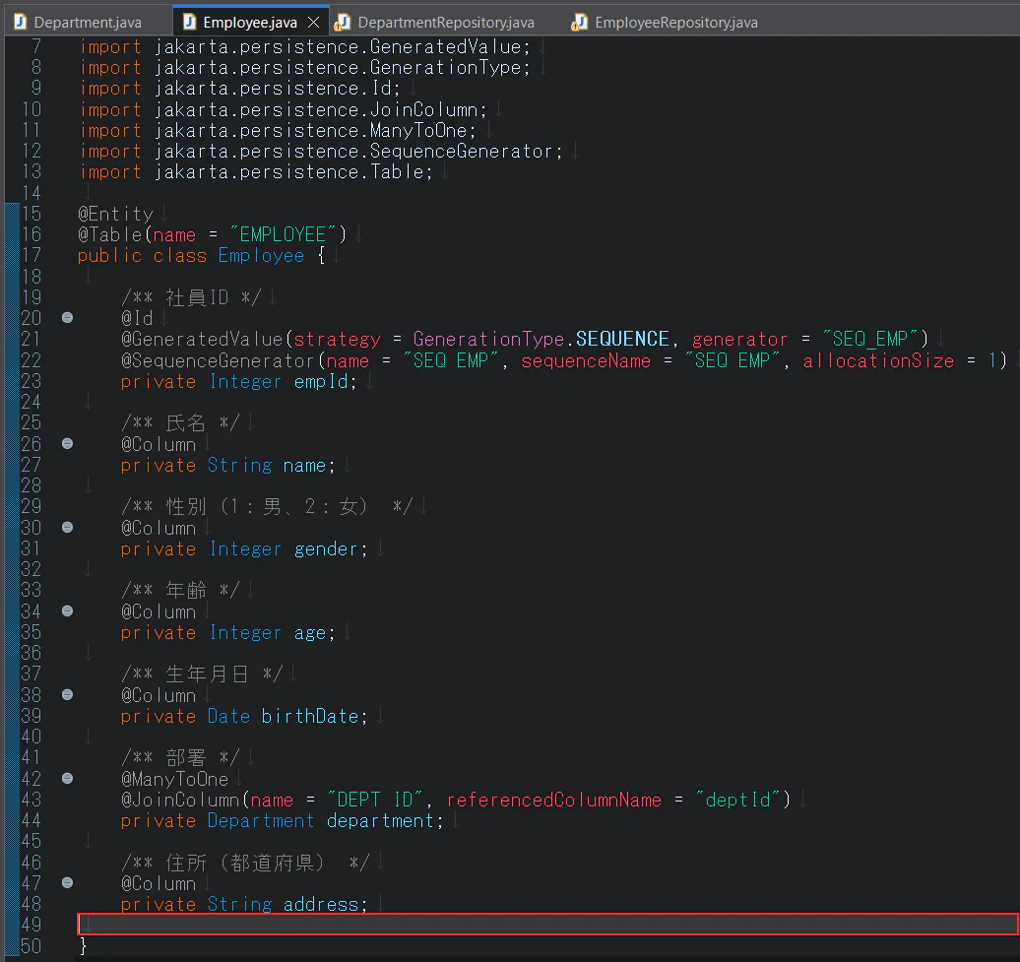Click the "氏名" comment text

(x=185, y=422)
